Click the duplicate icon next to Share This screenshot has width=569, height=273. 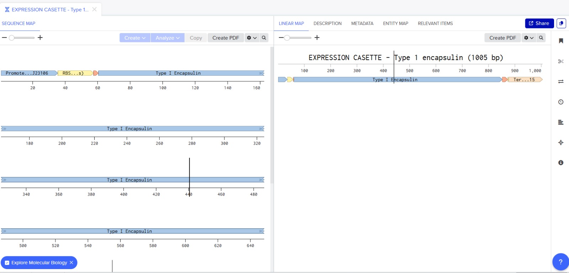pos(561,23)
